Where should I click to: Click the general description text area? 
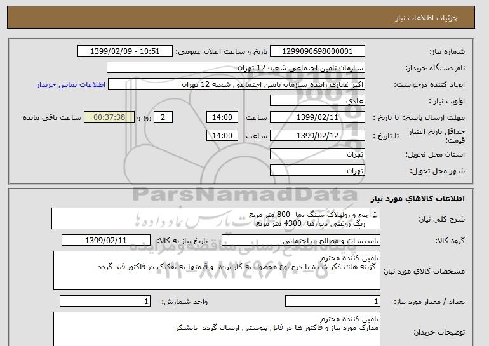216,218
